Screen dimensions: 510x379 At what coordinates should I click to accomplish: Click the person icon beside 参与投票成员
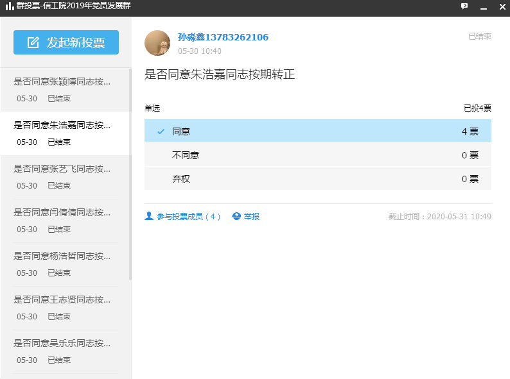tap(149, 216)
